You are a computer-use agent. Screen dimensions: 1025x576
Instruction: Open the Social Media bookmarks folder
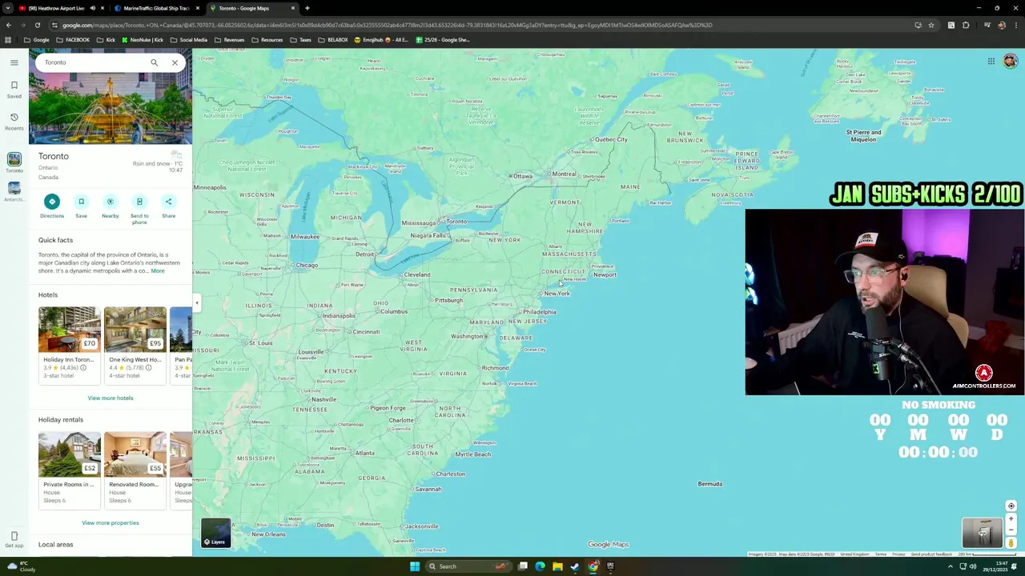point(188,40)
